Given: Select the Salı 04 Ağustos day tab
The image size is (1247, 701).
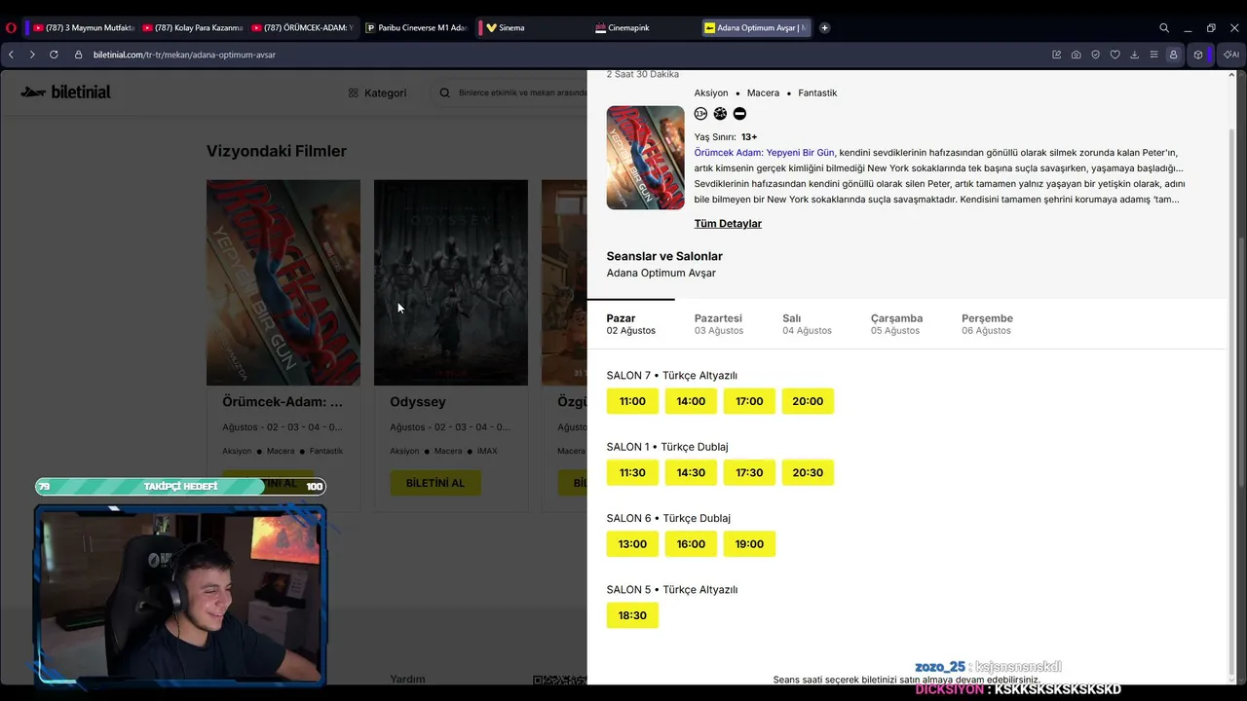Looking at the screenshot, I should pyautogui.click(x=807, y=324).
